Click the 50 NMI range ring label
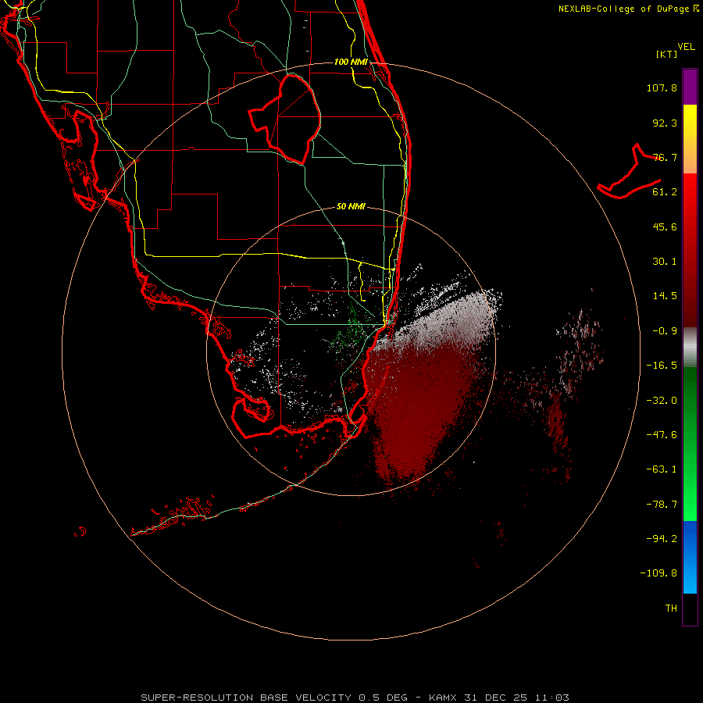Screen dimensions: 703x703 351,206
